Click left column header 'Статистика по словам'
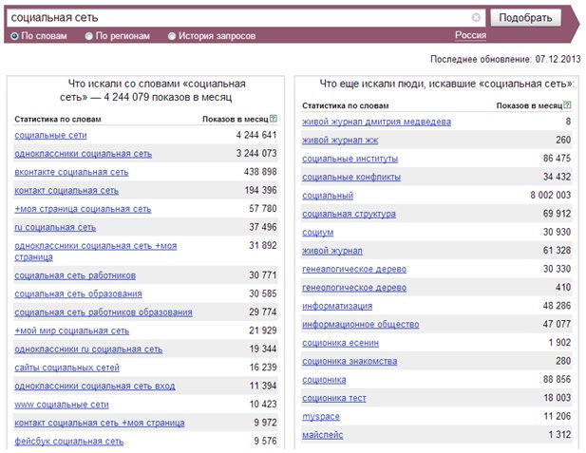This screenshot has width=586, height=453. pos(58,120)
